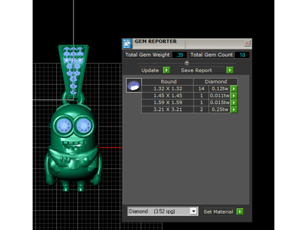Click green arrow for the 0.011tw row
Screen dimensions: 307x230
pyautogui.click(x=234, y=96)
